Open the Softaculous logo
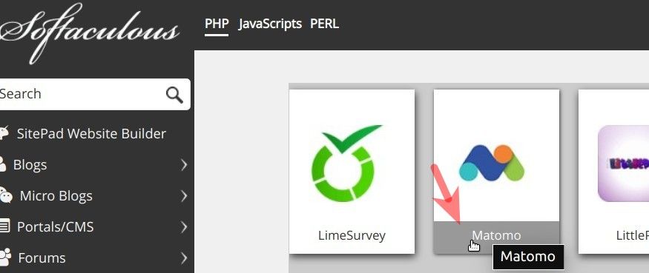This screenshot has height=273, width=649. coord(90,33)
